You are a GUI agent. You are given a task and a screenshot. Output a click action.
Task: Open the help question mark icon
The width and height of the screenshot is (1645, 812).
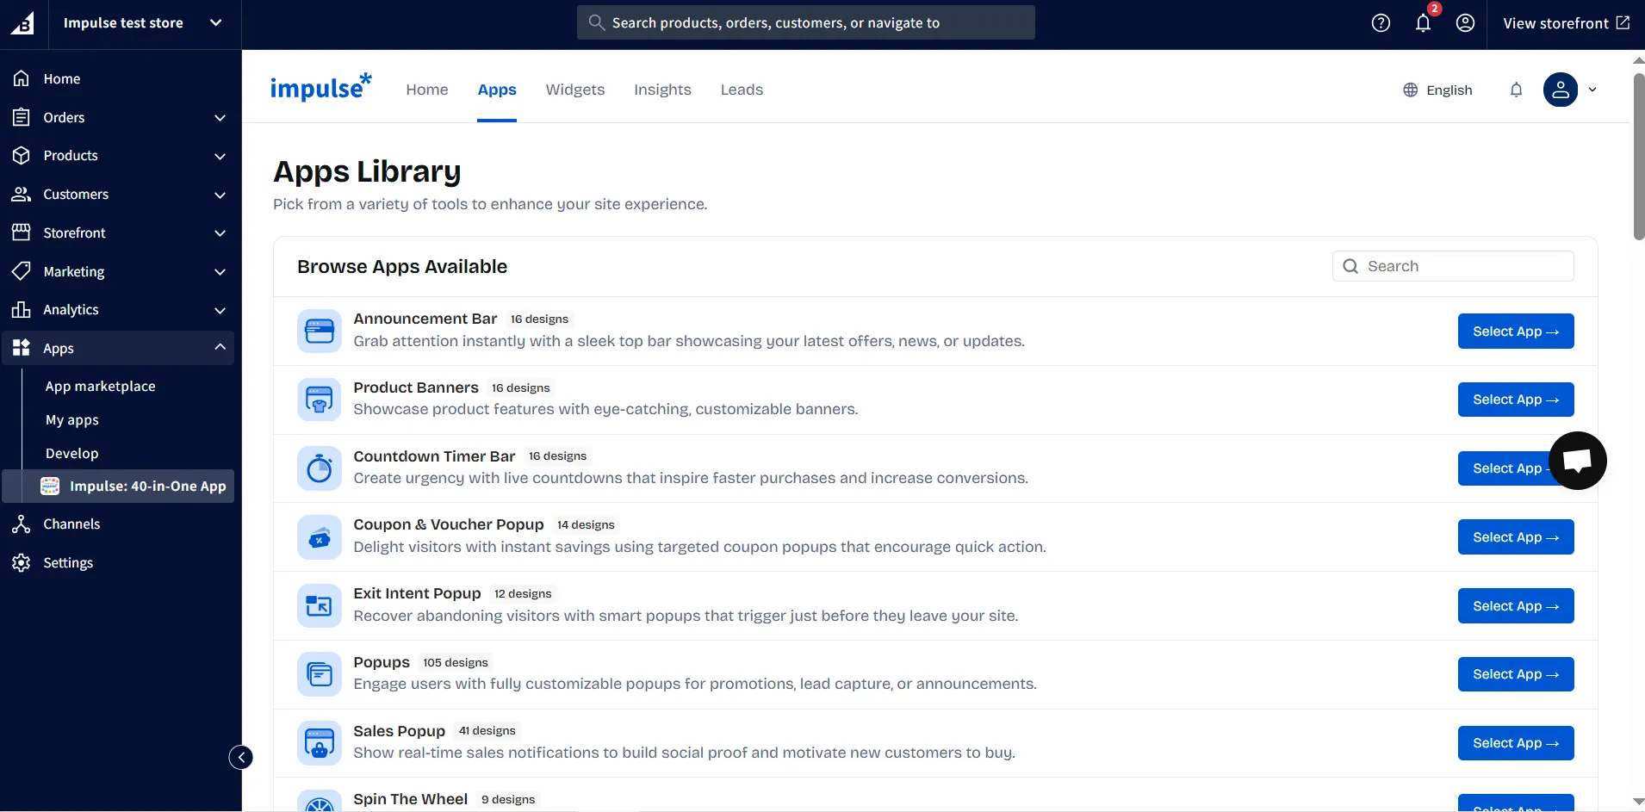pos(1381,23)
